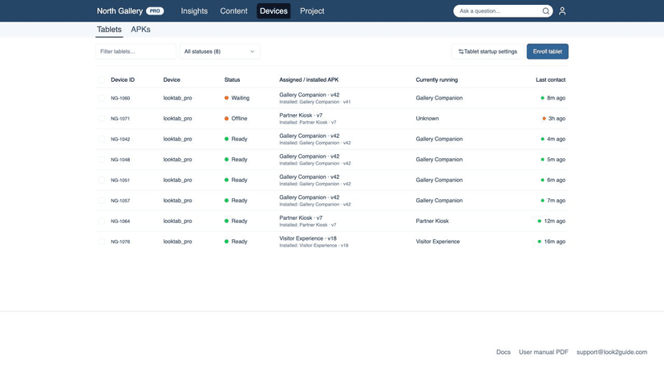
Task: Click the Last contact column header
Action: tap(550, 79)
